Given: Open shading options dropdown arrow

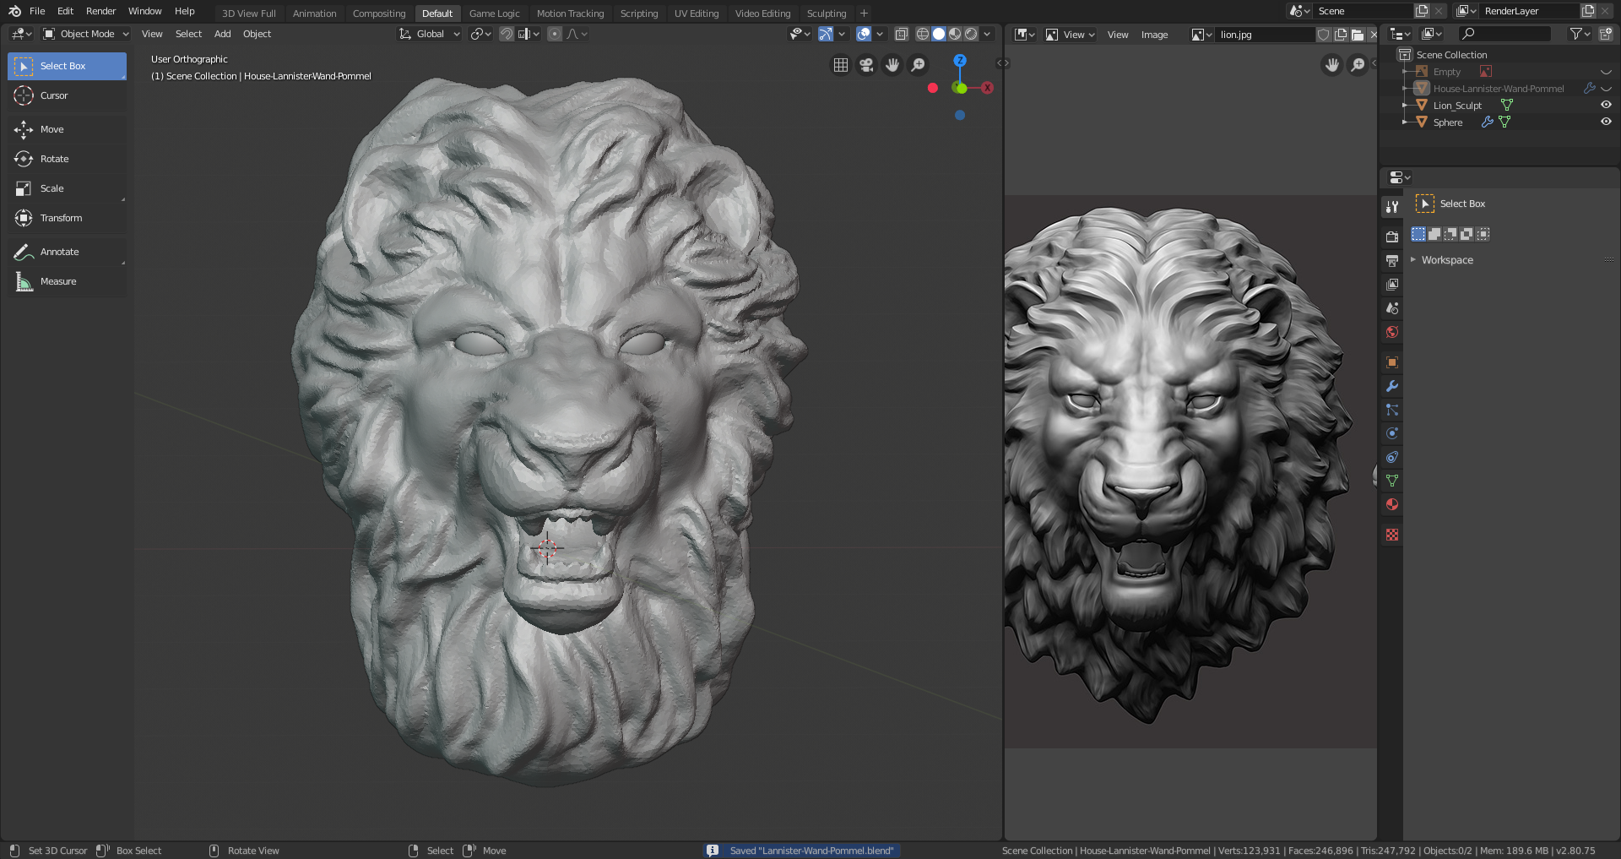Looking at the screenshot, I should (987, 34).
